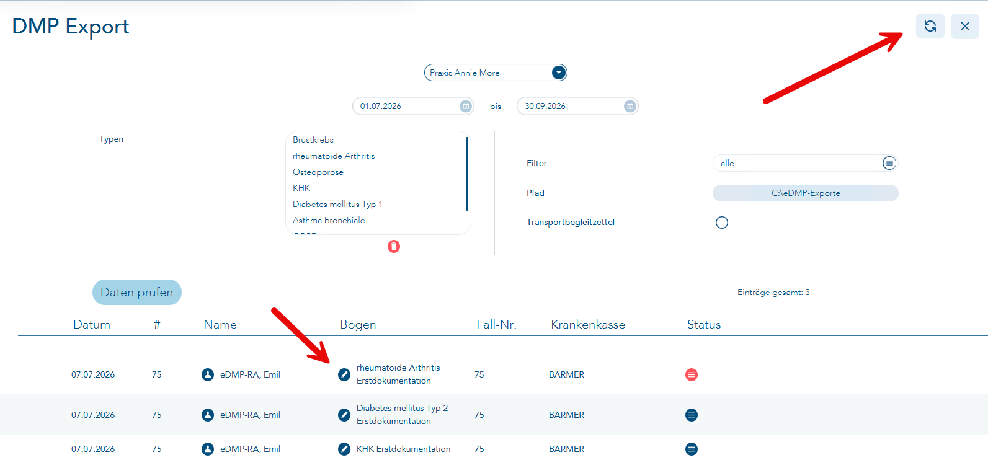Edit the rheumatoide Arthritis Erstdokumentation form
This screenshot has width=988, height=473.
pos(344,374)
